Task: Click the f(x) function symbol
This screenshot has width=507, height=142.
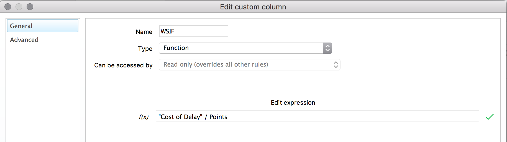Action: pos(144,117)
